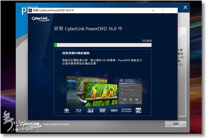Screen dimensions: 206x138
Task: Click the installation progress bar
Action: (103, 45)
